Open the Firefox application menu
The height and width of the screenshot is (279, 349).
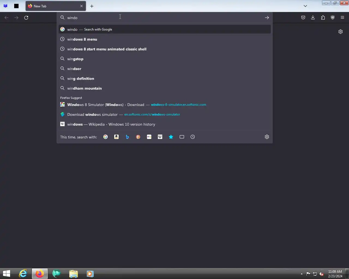click(x=342, y=18)
